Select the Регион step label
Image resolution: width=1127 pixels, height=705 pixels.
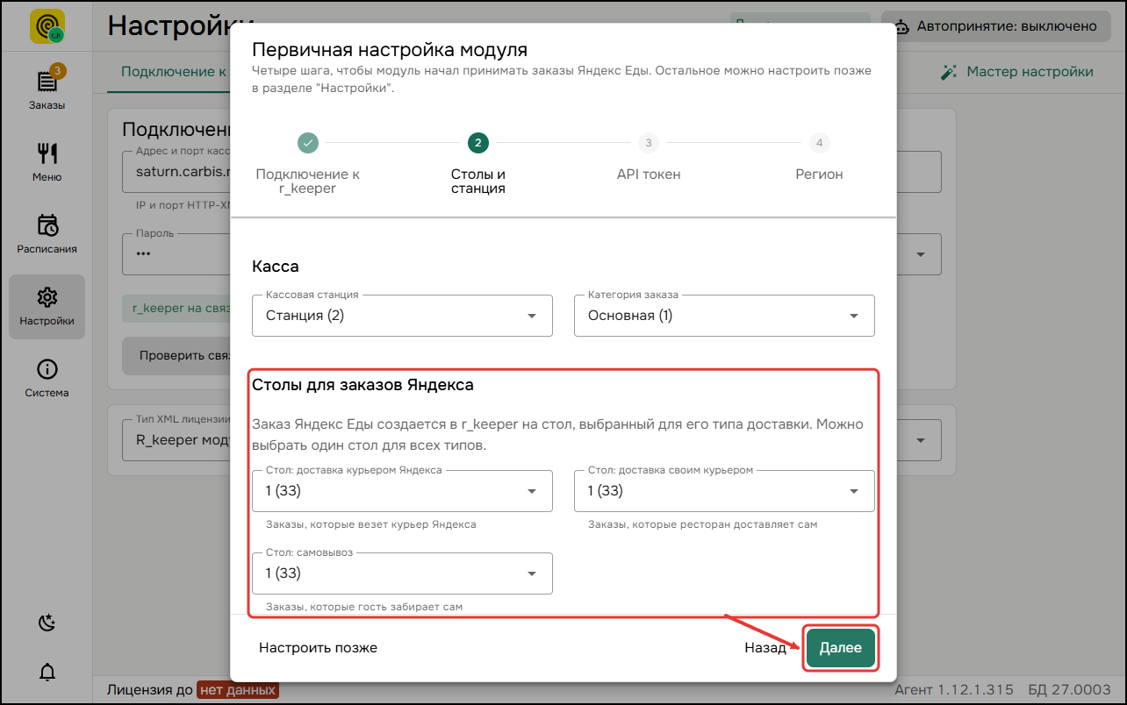[x=819, y=174]
